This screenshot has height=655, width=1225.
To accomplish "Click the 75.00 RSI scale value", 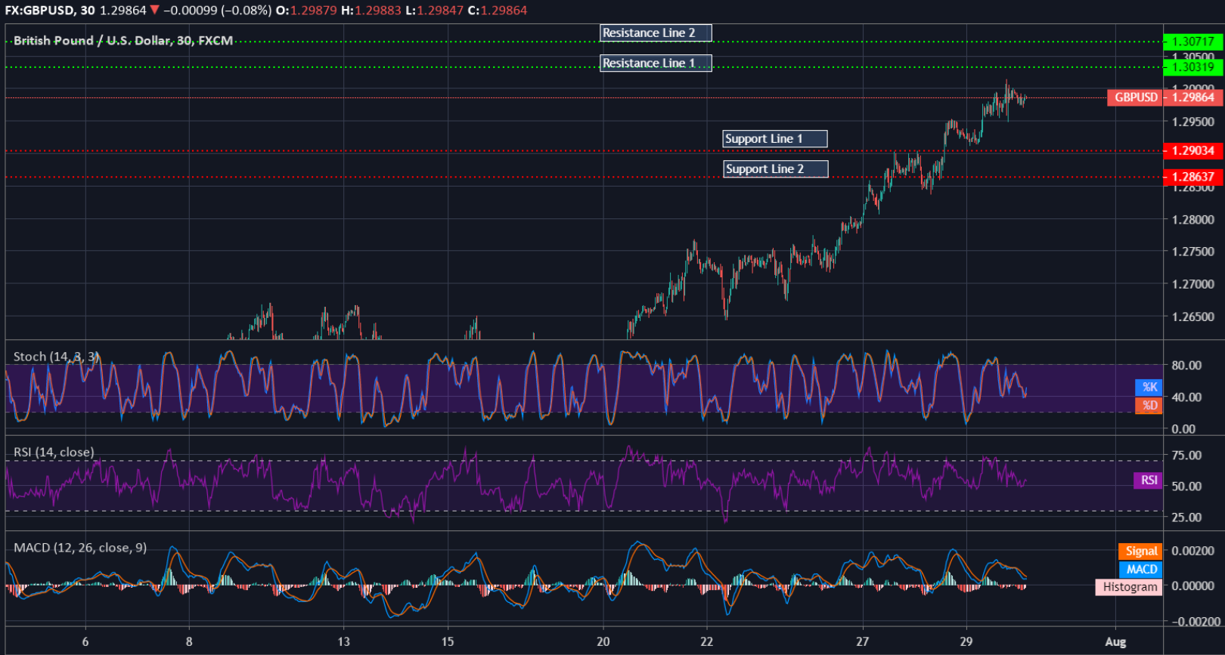I will click(x=1186, y=455).
